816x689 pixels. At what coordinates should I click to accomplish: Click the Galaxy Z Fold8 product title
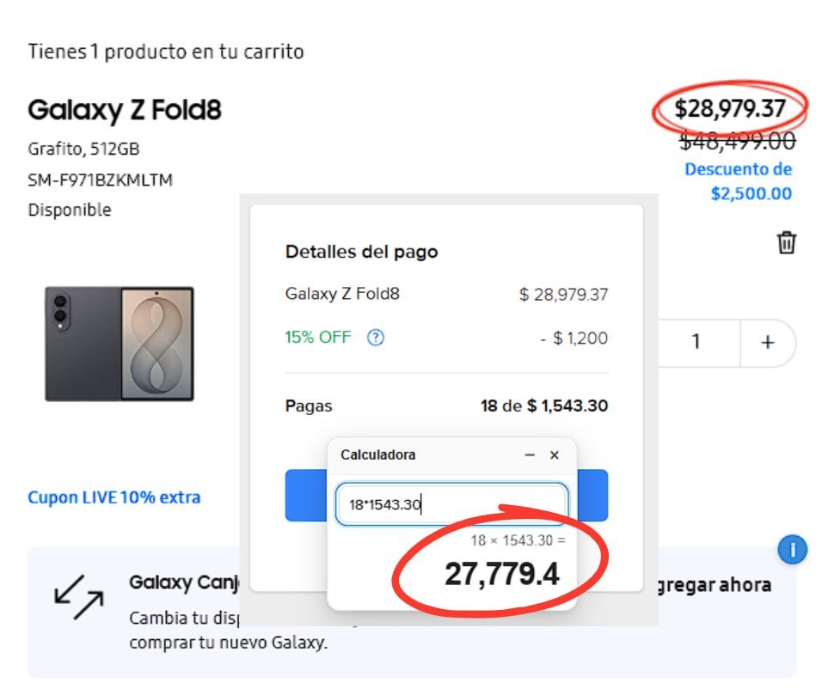point(125,110)
